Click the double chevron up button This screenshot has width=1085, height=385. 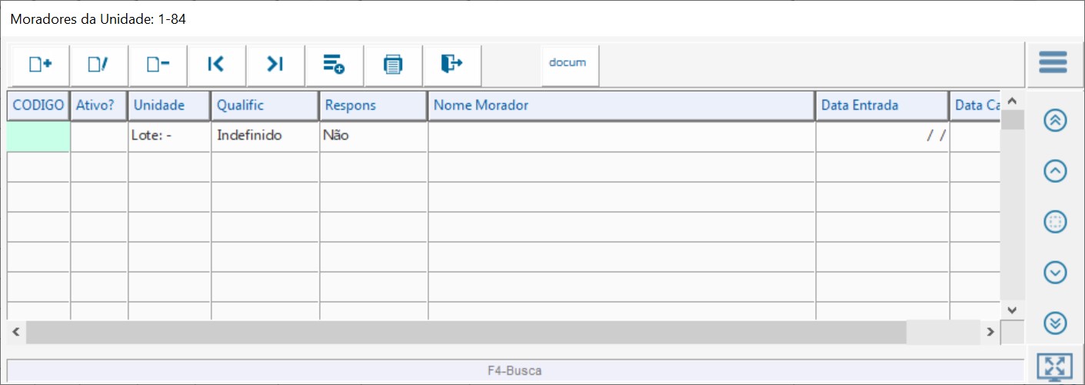coord(1055,121)
